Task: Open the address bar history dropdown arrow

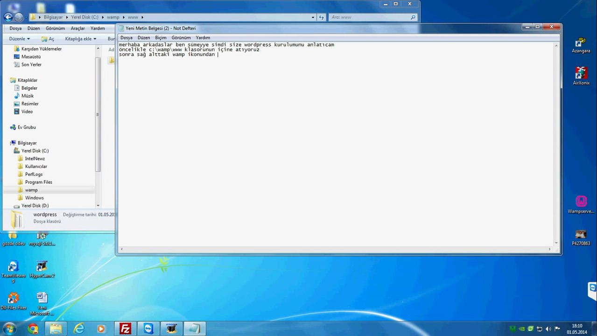Action: pyautogui.click(x=313, y=17)
